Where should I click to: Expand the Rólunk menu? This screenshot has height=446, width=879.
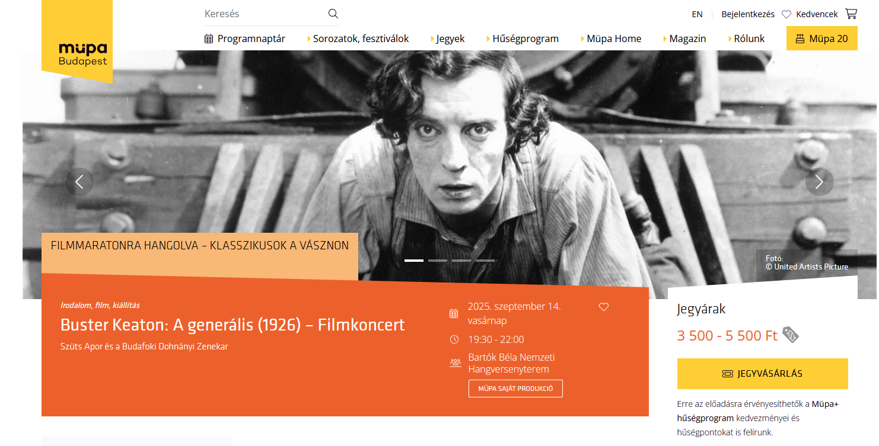pyautogui.click(x=746, y=38)
